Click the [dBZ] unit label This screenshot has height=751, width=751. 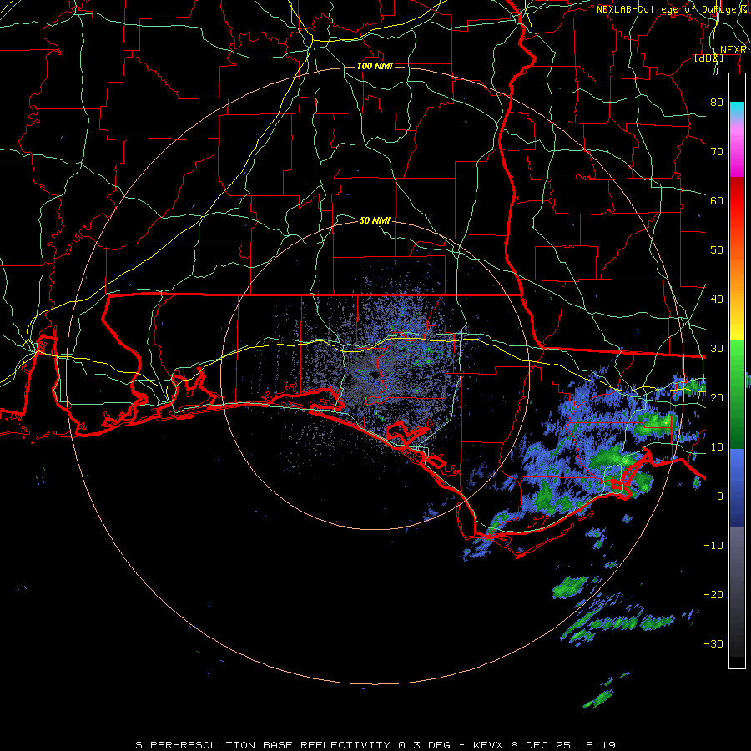[x=708, y=58]
